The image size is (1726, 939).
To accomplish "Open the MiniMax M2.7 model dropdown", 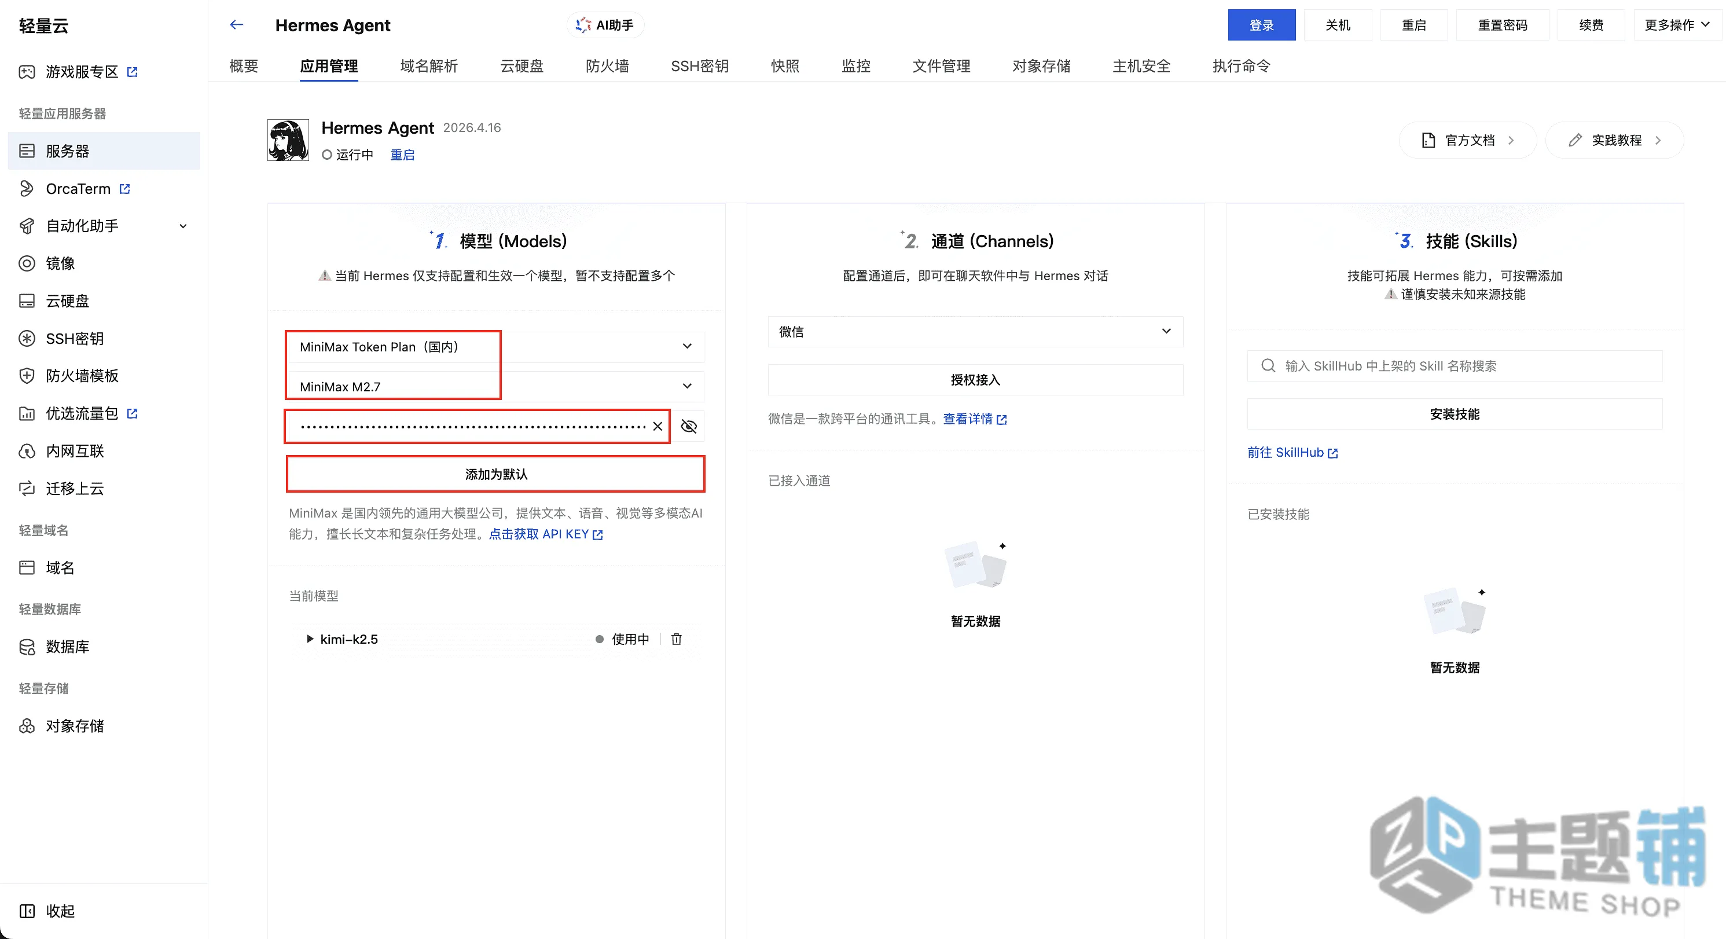I will point(496,386).
